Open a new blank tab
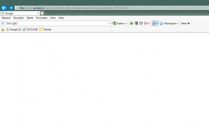The width and height of the screenshot is (209, 124). (42, 13)
